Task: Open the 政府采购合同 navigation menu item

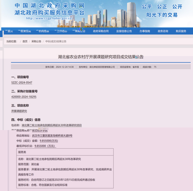Action: coord(101,31)
